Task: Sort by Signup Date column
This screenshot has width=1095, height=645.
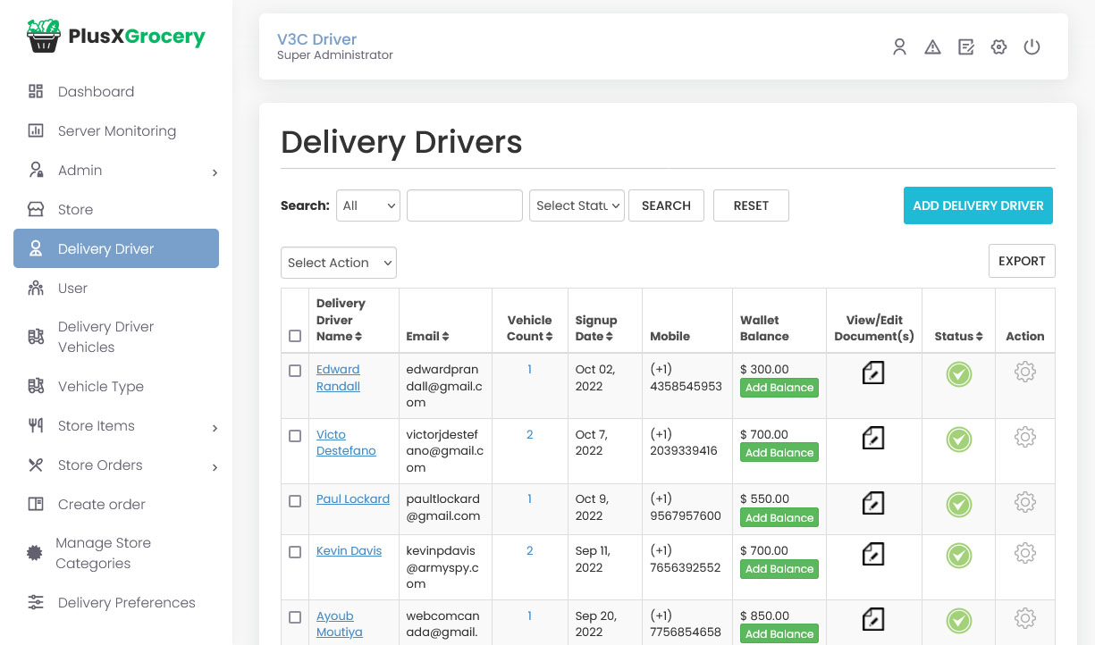Action: coord(596,328)
